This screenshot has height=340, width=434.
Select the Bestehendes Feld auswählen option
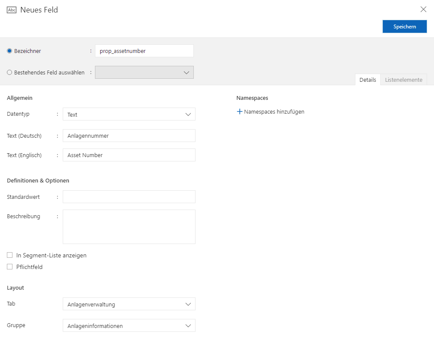[x=9, y=72]
